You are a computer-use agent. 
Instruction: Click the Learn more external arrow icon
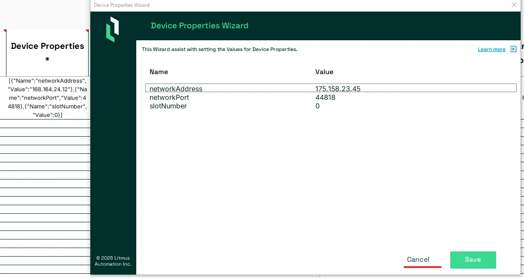(513, 49)
